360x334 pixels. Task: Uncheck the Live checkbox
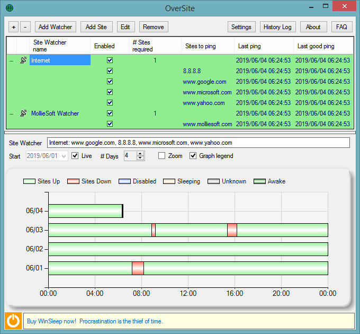75,156
